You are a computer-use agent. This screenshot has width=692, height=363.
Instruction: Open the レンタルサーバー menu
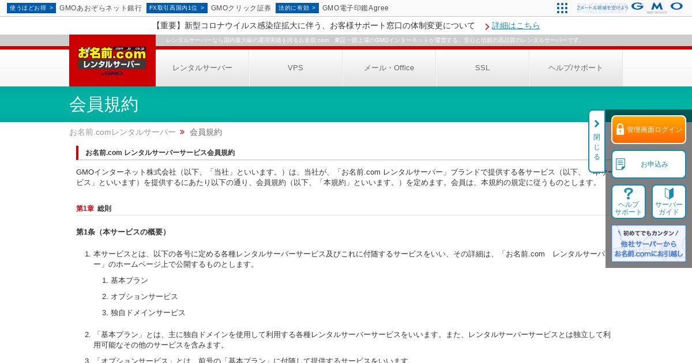[202, 68]
